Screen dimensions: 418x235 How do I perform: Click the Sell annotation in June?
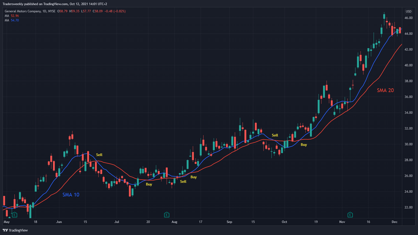coord(99,155)
